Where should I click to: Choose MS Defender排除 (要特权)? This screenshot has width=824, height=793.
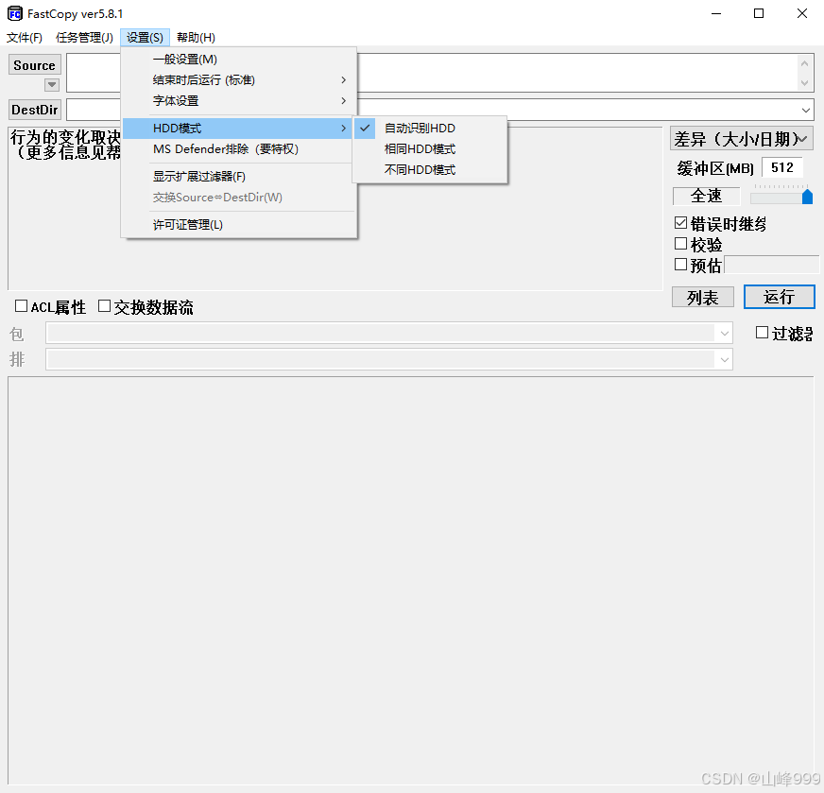[239, 149]
